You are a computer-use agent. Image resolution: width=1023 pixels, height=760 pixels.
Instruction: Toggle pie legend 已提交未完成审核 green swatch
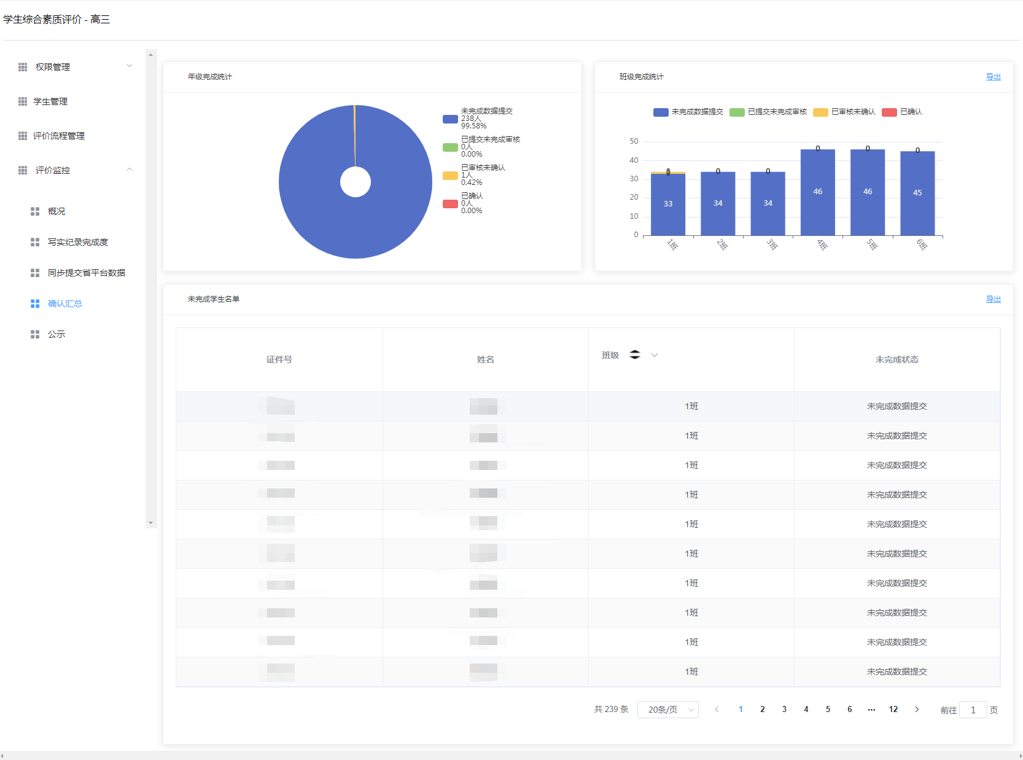[450, 147]
